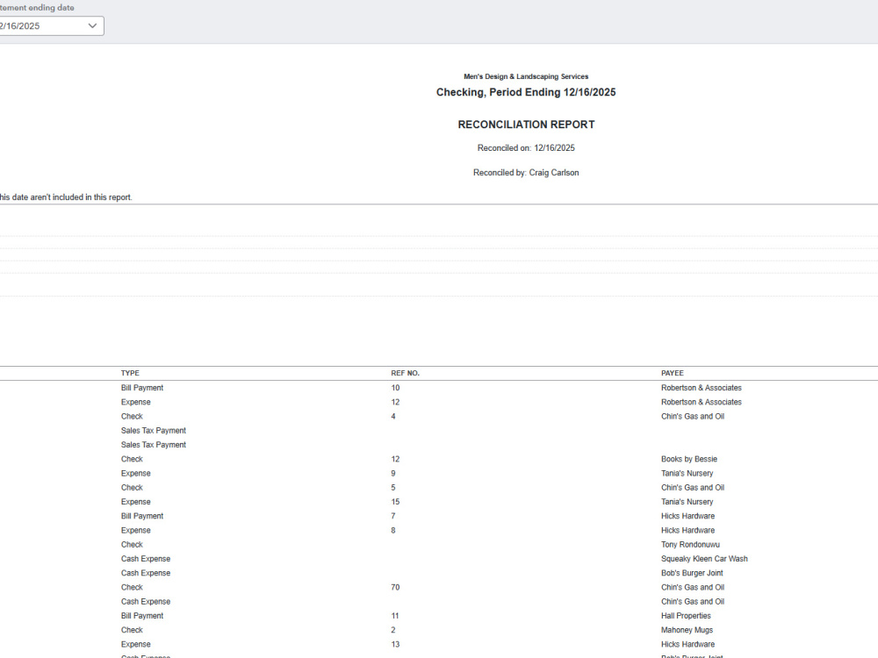Select the REF NO. column header
Image resolution: width=878 pixels, height=658 pixels.
[405, 373]
